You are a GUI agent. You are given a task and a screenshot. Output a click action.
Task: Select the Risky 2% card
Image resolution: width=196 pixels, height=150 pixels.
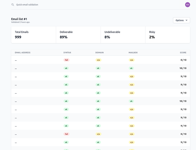(168, 35)
